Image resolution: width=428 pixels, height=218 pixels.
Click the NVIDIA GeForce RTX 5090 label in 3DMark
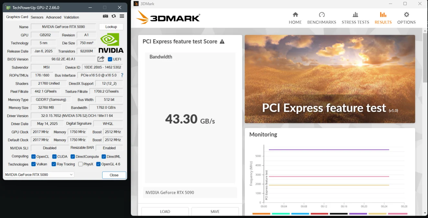click(x=170, y=192)
